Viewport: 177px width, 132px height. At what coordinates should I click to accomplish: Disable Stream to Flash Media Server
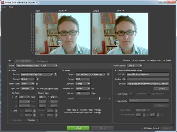pos(116,70)
